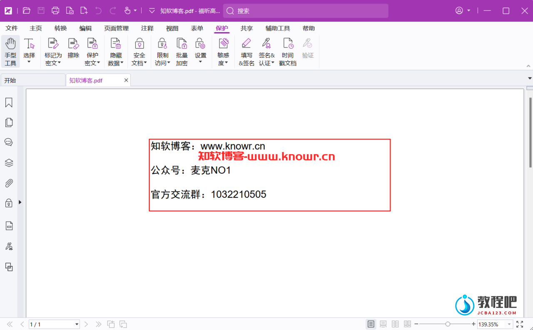Click the Undo arrow icon
The image size is (533, 330).
(98, 11)
